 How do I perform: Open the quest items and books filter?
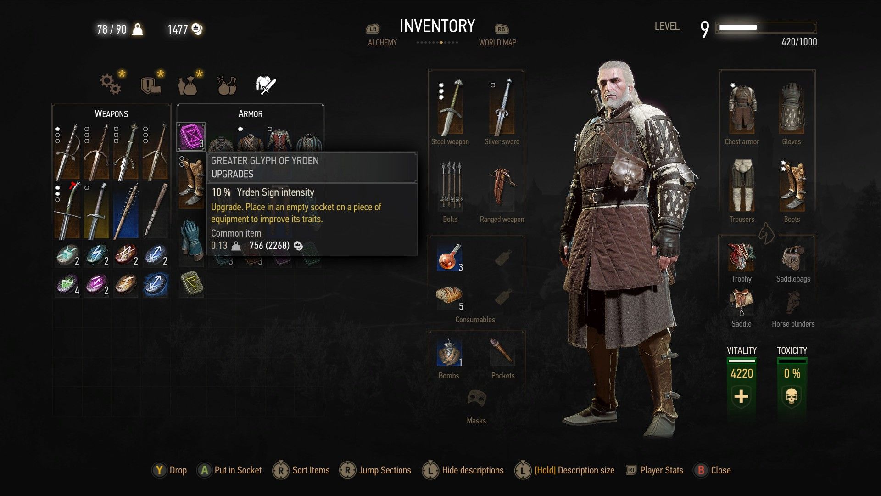pos(151,85)
